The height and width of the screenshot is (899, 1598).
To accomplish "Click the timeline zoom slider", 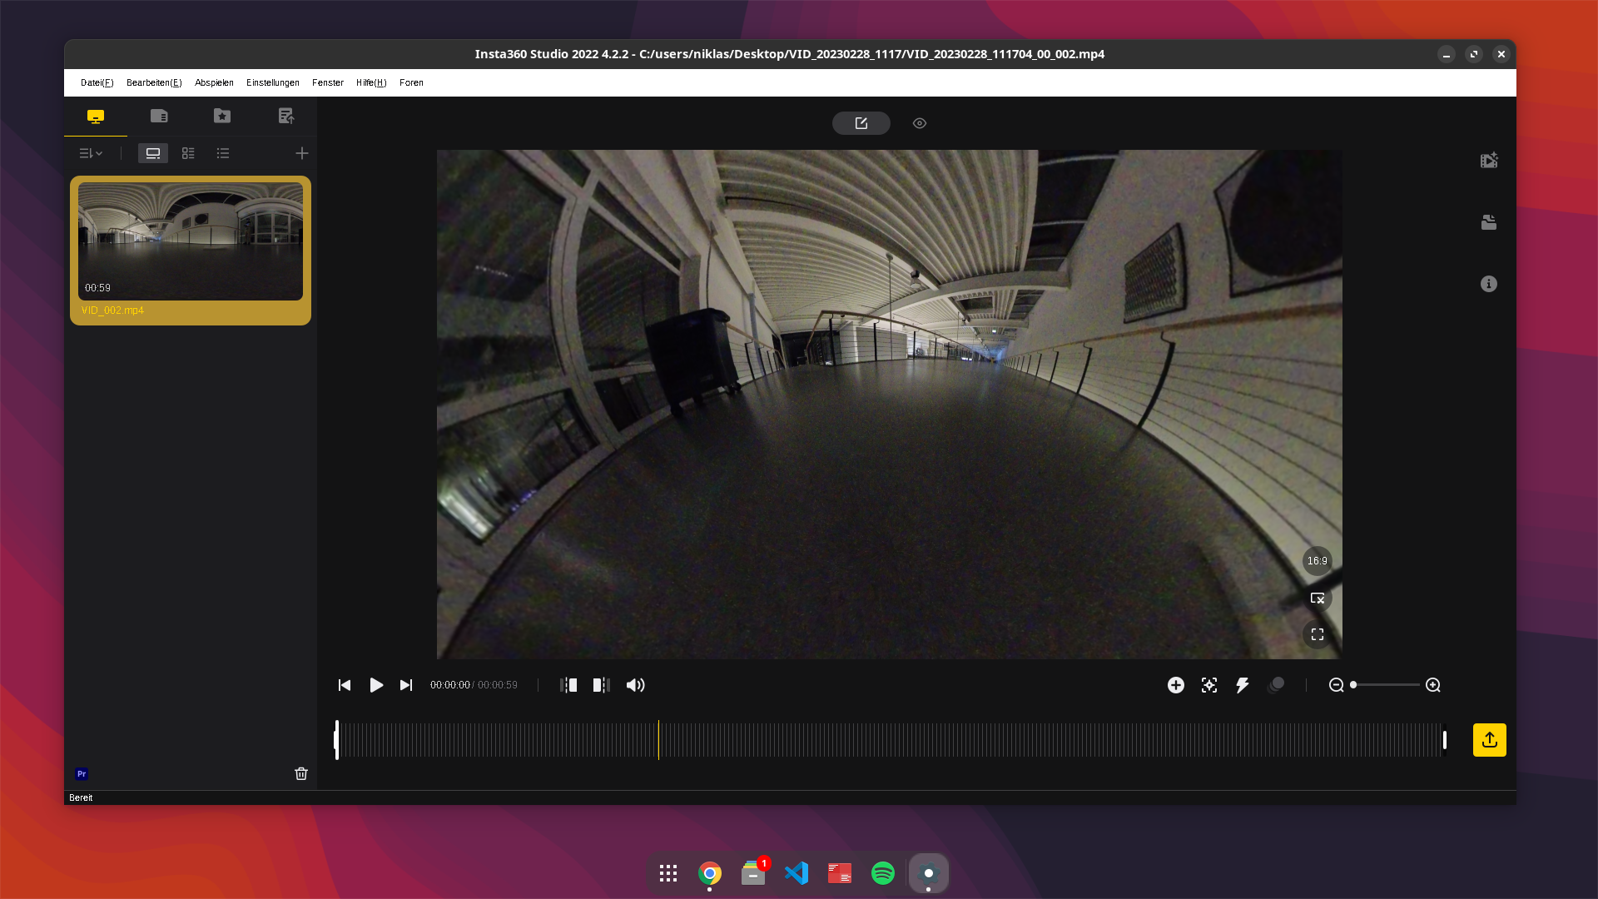I will [x=1385, y=685].
